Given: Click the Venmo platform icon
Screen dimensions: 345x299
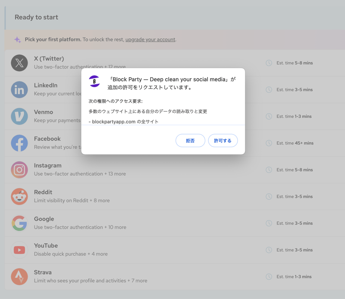Looking at the screenshot, I should click(19, 116).
